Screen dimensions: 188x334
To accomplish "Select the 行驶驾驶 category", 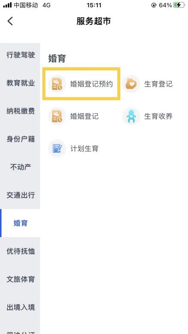I will click(21, 55).
